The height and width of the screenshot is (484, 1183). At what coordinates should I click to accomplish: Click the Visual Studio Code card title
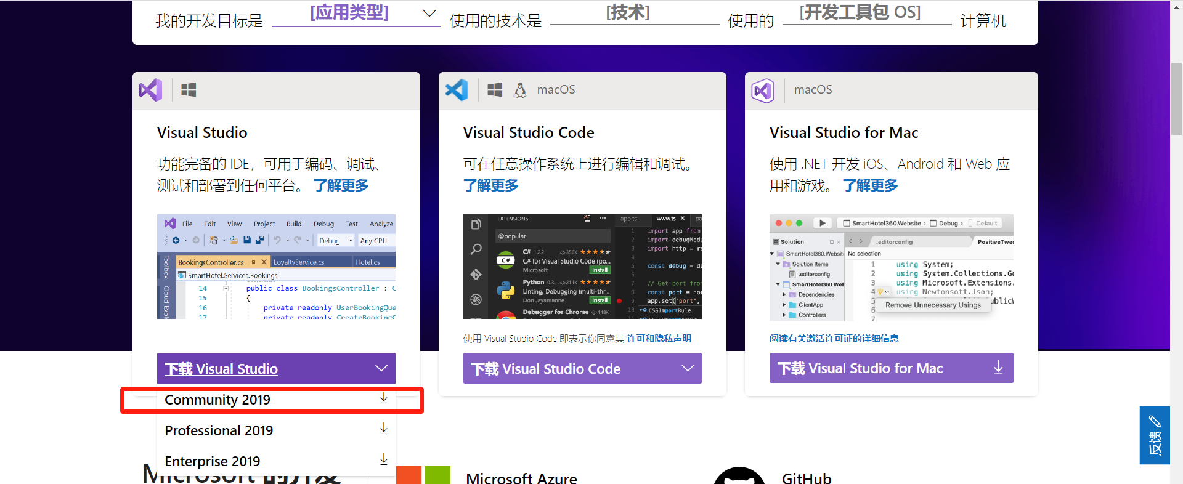529,132
